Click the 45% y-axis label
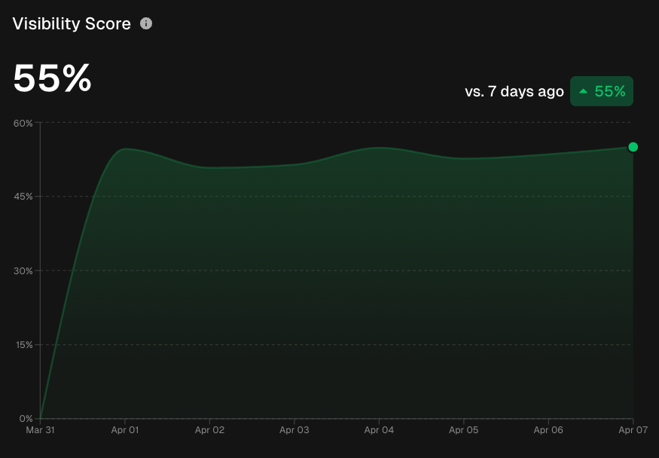This screenshot has height=458, width=659. coord(23,197)
